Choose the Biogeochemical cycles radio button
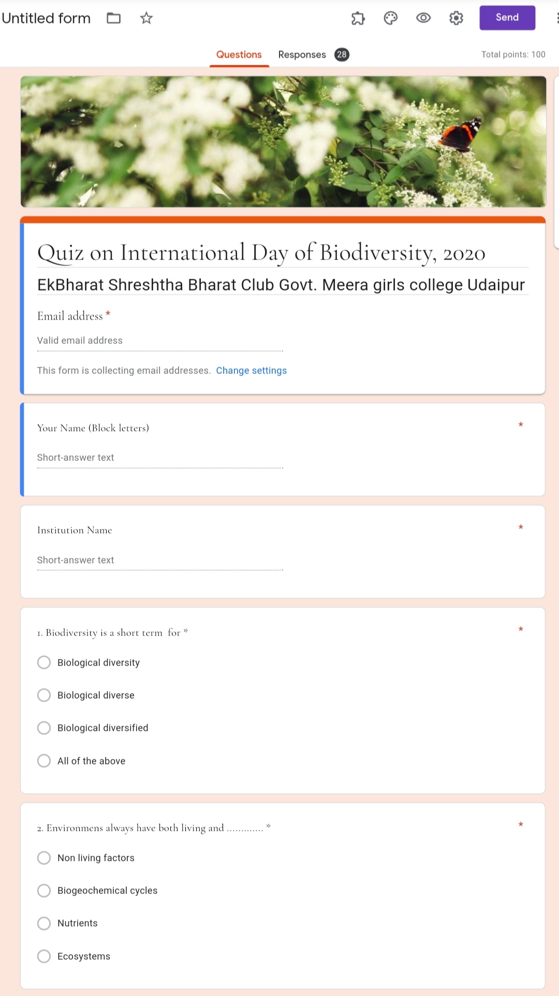The height and width of the screenshot is (996, 559). click(44, 890)
